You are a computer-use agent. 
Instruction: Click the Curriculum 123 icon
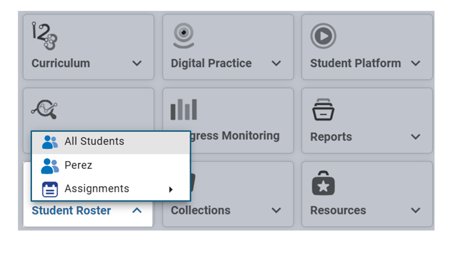pos(44,36)
